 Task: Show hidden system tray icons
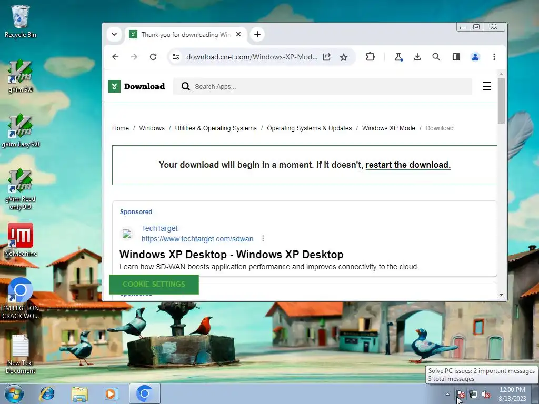pos(447,394)
